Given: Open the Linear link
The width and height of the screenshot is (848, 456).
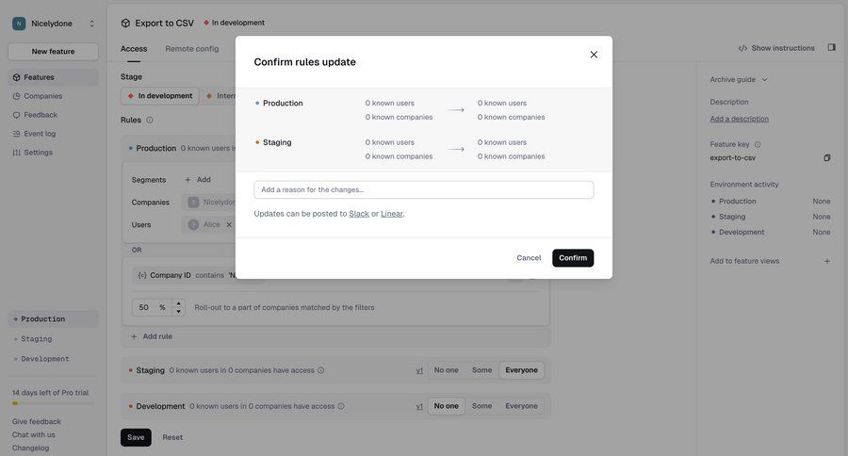Looking at the screenshot, I should 392,214.
